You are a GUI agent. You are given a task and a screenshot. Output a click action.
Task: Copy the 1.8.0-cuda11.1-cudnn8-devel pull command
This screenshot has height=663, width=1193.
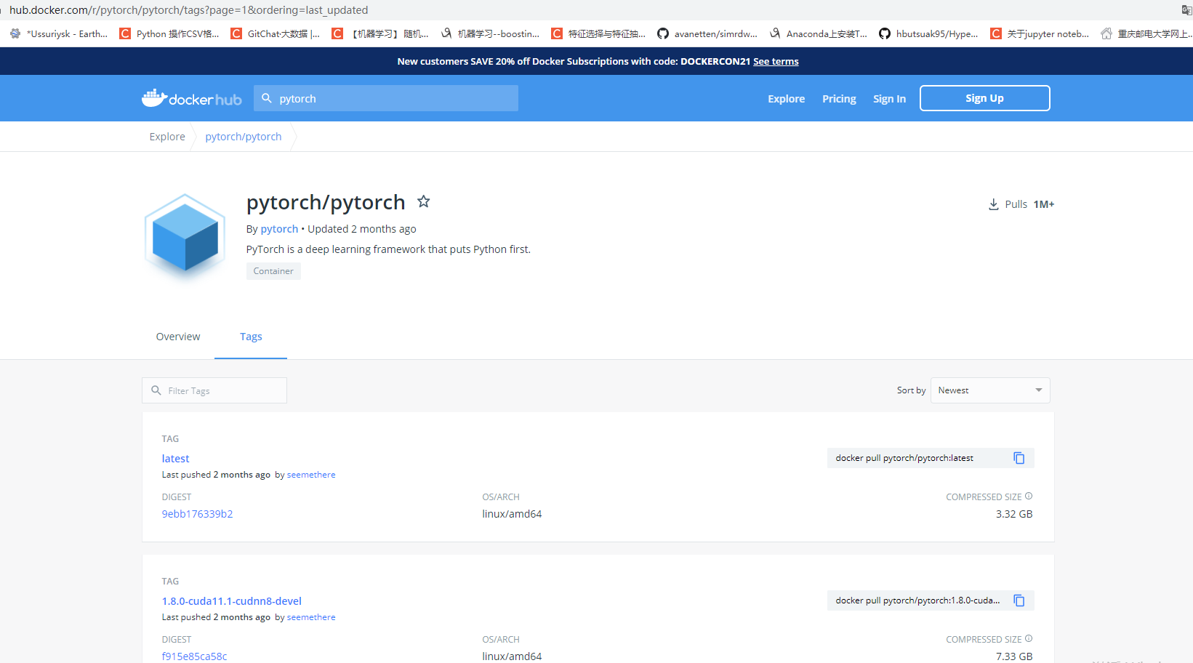pos(1019,600)
